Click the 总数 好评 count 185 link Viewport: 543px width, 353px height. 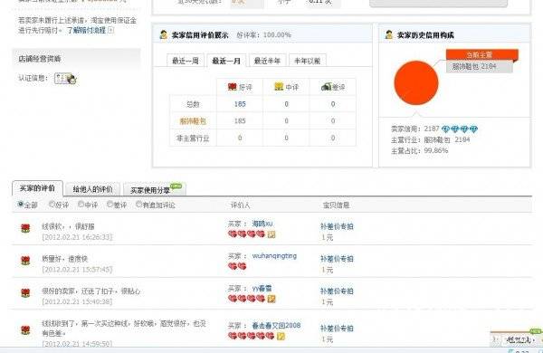(240, 103)
